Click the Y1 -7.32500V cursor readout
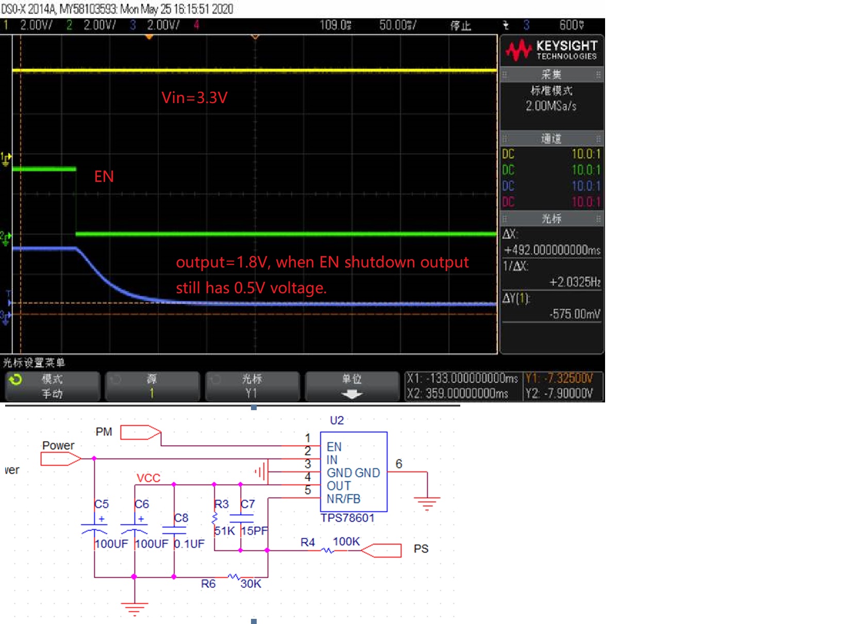 click(x=559, y=378)
